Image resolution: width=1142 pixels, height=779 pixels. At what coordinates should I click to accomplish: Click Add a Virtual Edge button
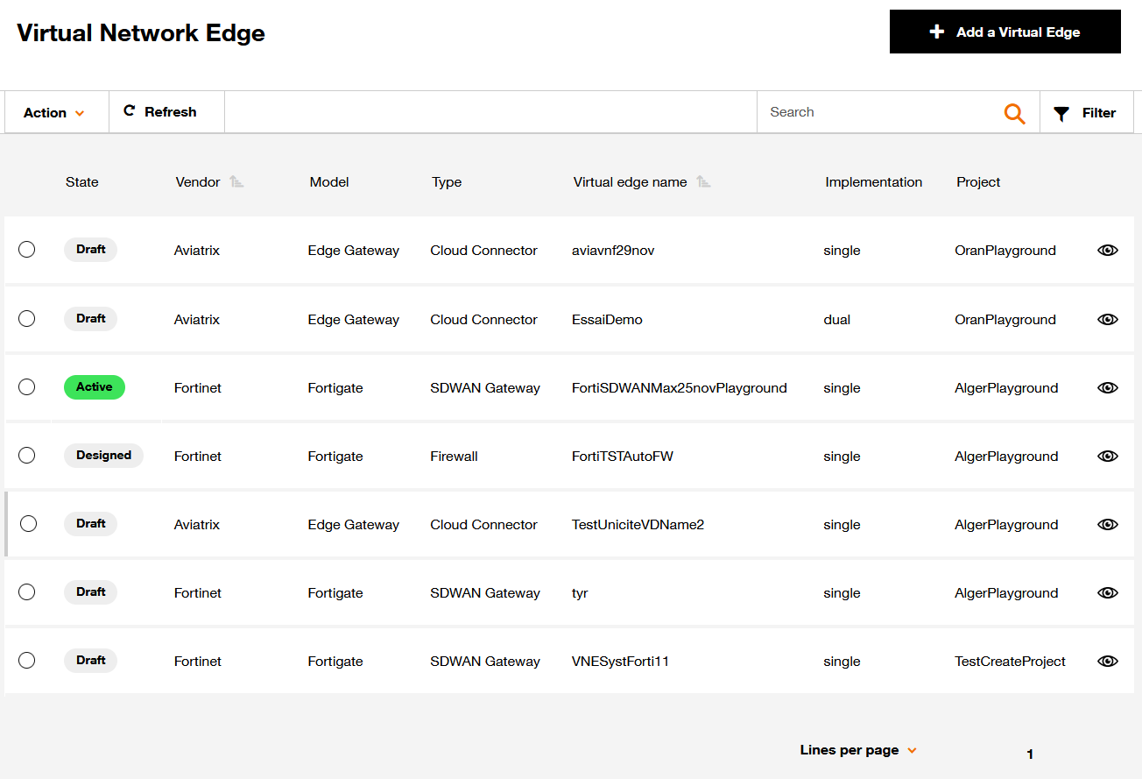(1005, 32)
